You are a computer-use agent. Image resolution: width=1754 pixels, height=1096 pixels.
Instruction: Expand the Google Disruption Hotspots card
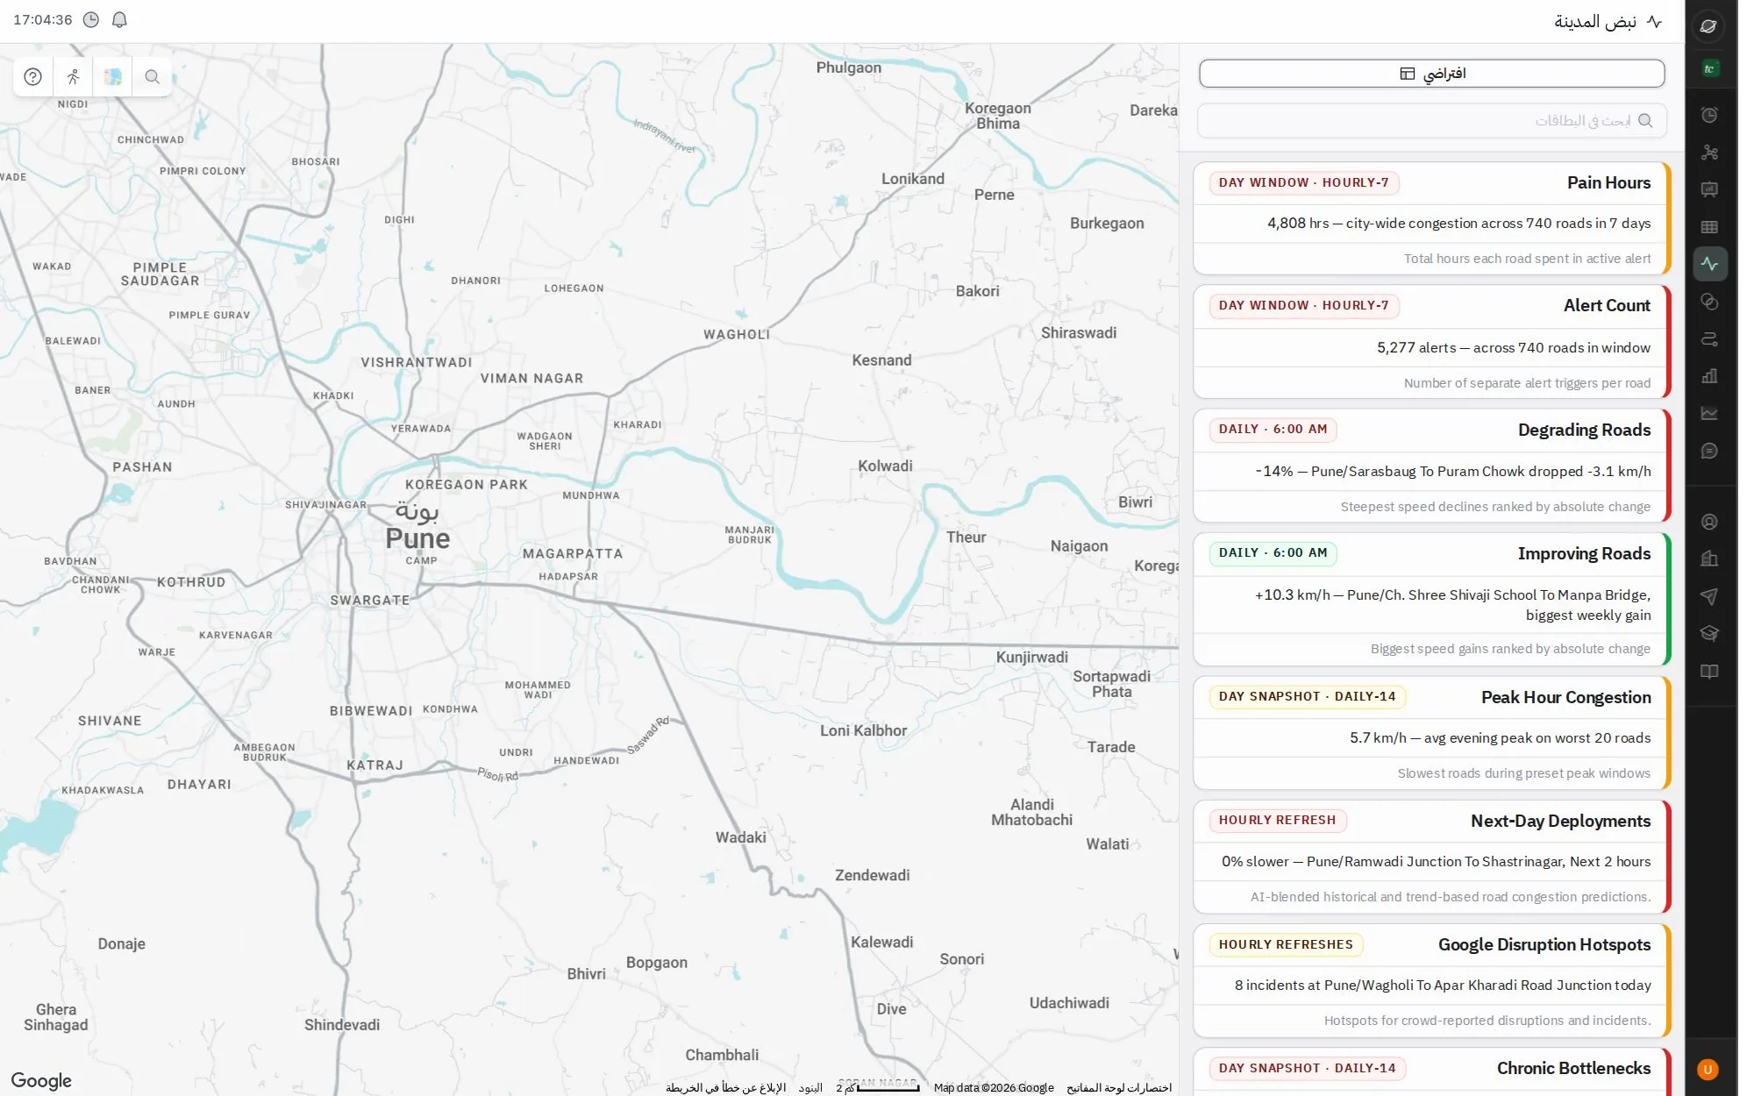click(x=1431, y=980)
